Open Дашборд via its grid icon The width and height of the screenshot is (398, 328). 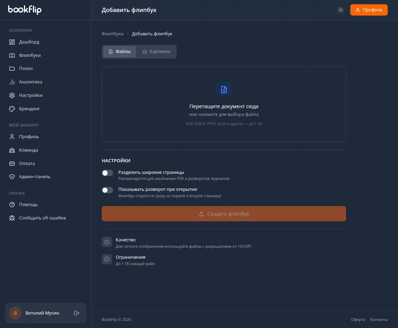pyautogui.click(x=12, y=42)
